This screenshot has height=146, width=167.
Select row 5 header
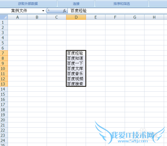point(4,43)
